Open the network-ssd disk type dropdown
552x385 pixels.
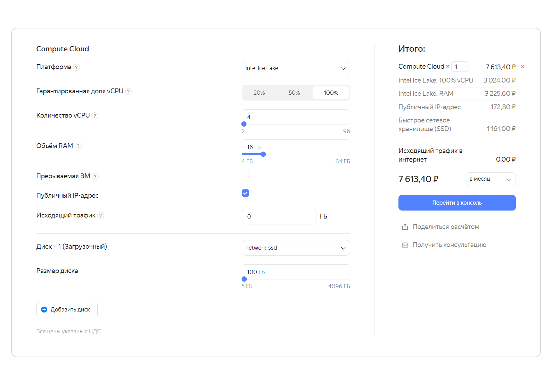pos(296,248)
